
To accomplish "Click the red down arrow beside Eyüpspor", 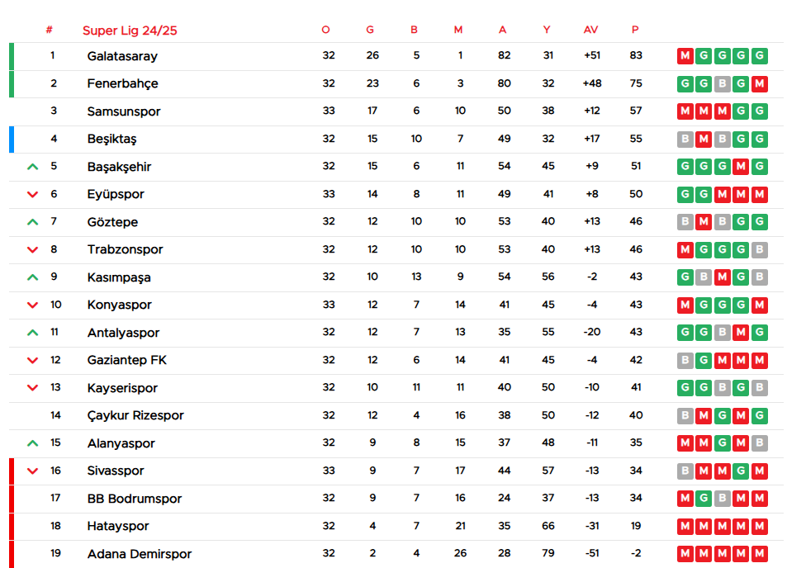I will (x=32, y=195).
